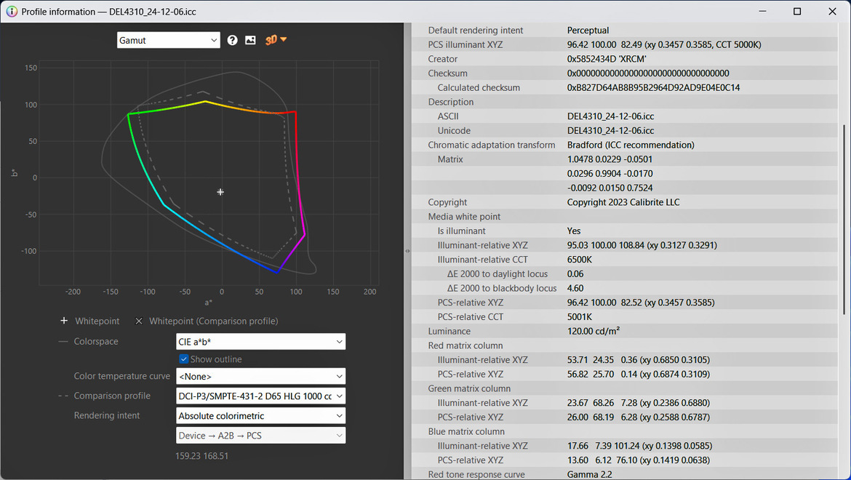Image resolution: width=851 pixels, height=480 pixels.
Task: Close the Profile information window
Action: [832, 12]
